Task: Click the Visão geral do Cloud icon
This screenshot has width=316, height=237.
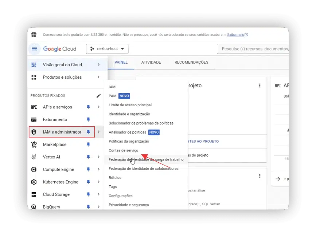Action: point(34,65)
